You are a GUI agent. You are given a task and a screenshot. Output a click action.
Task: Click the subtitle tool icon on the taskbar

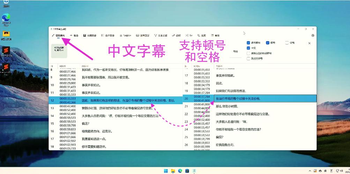tap(194, 171)
